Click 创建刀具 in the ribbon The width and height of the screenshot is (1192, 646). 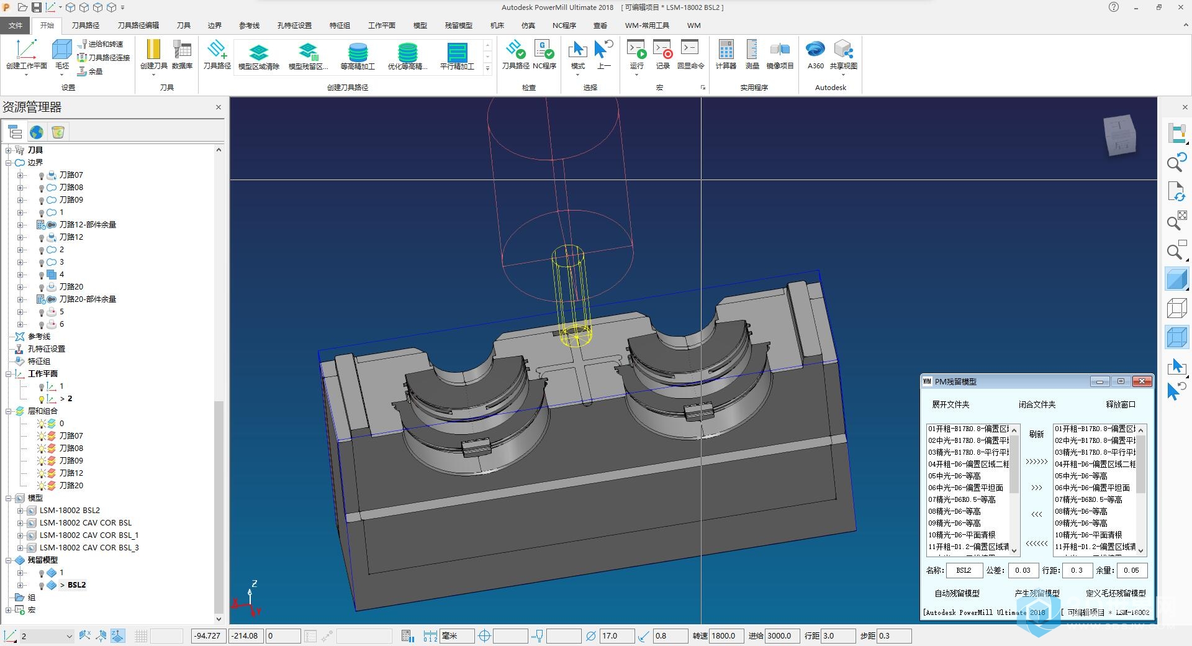click(x=153, y=50)
